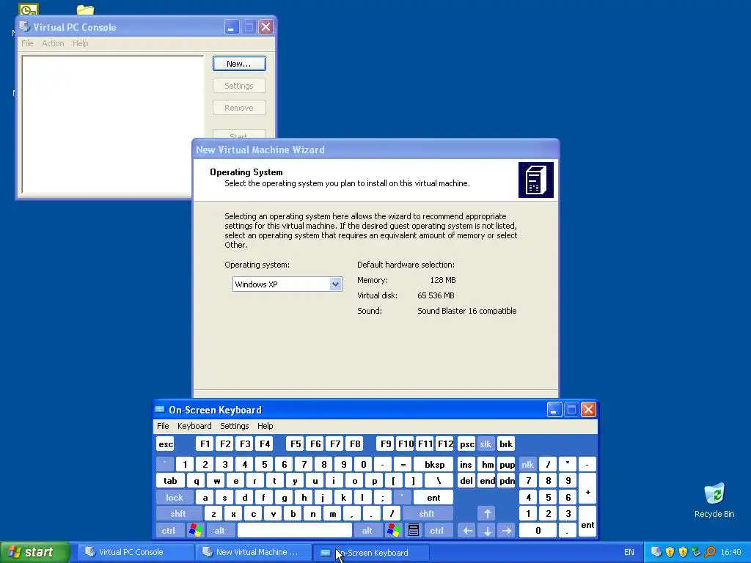Click the letter q key
This screenshot has width=751, height=563.
point(197,481)
